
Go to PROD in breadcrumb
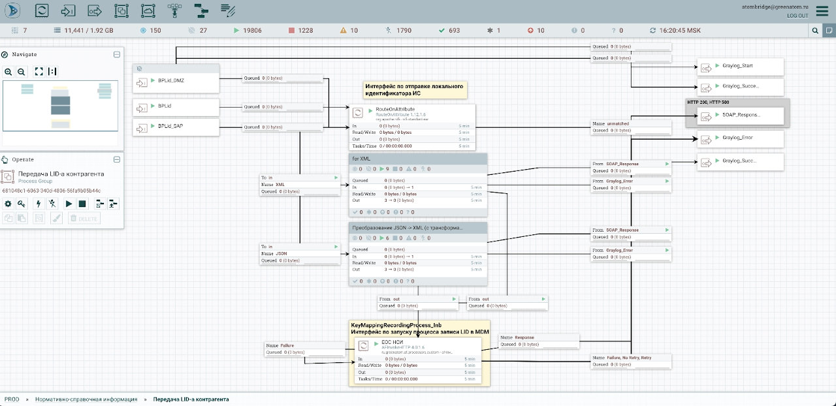[x=12, y=399]
